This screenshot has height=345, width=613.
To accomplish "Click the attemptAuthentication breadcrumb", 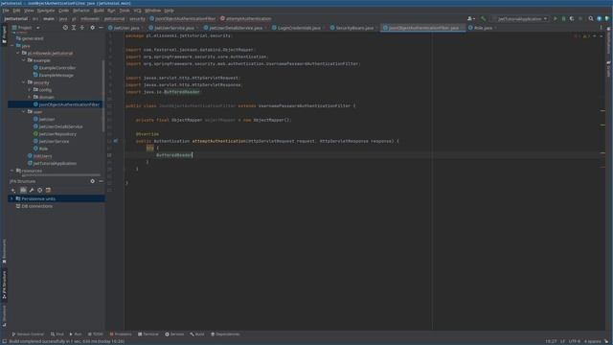I will [x=245, y=18].
